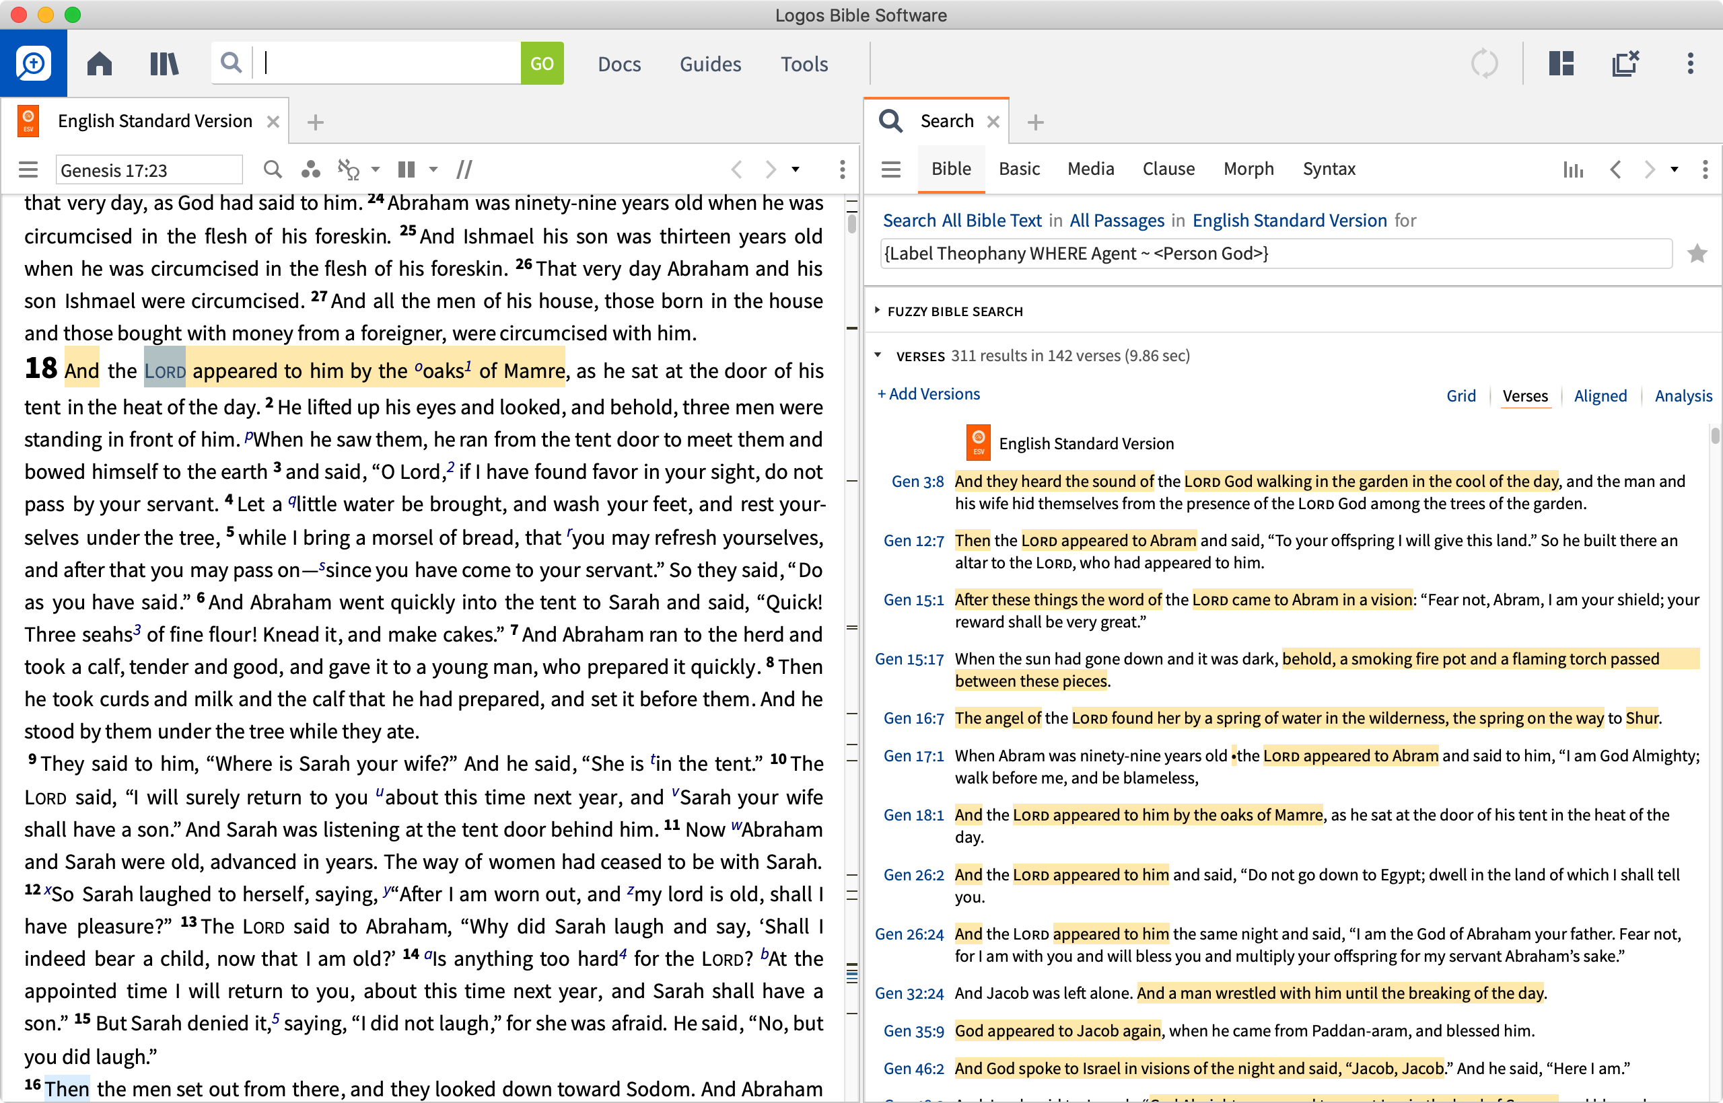Image resolution: width=1723 pixels, height=1103 pixels.
Task: Add new tab beside English Standard Version
Action: pyautogui.click(x=316, y=122)
